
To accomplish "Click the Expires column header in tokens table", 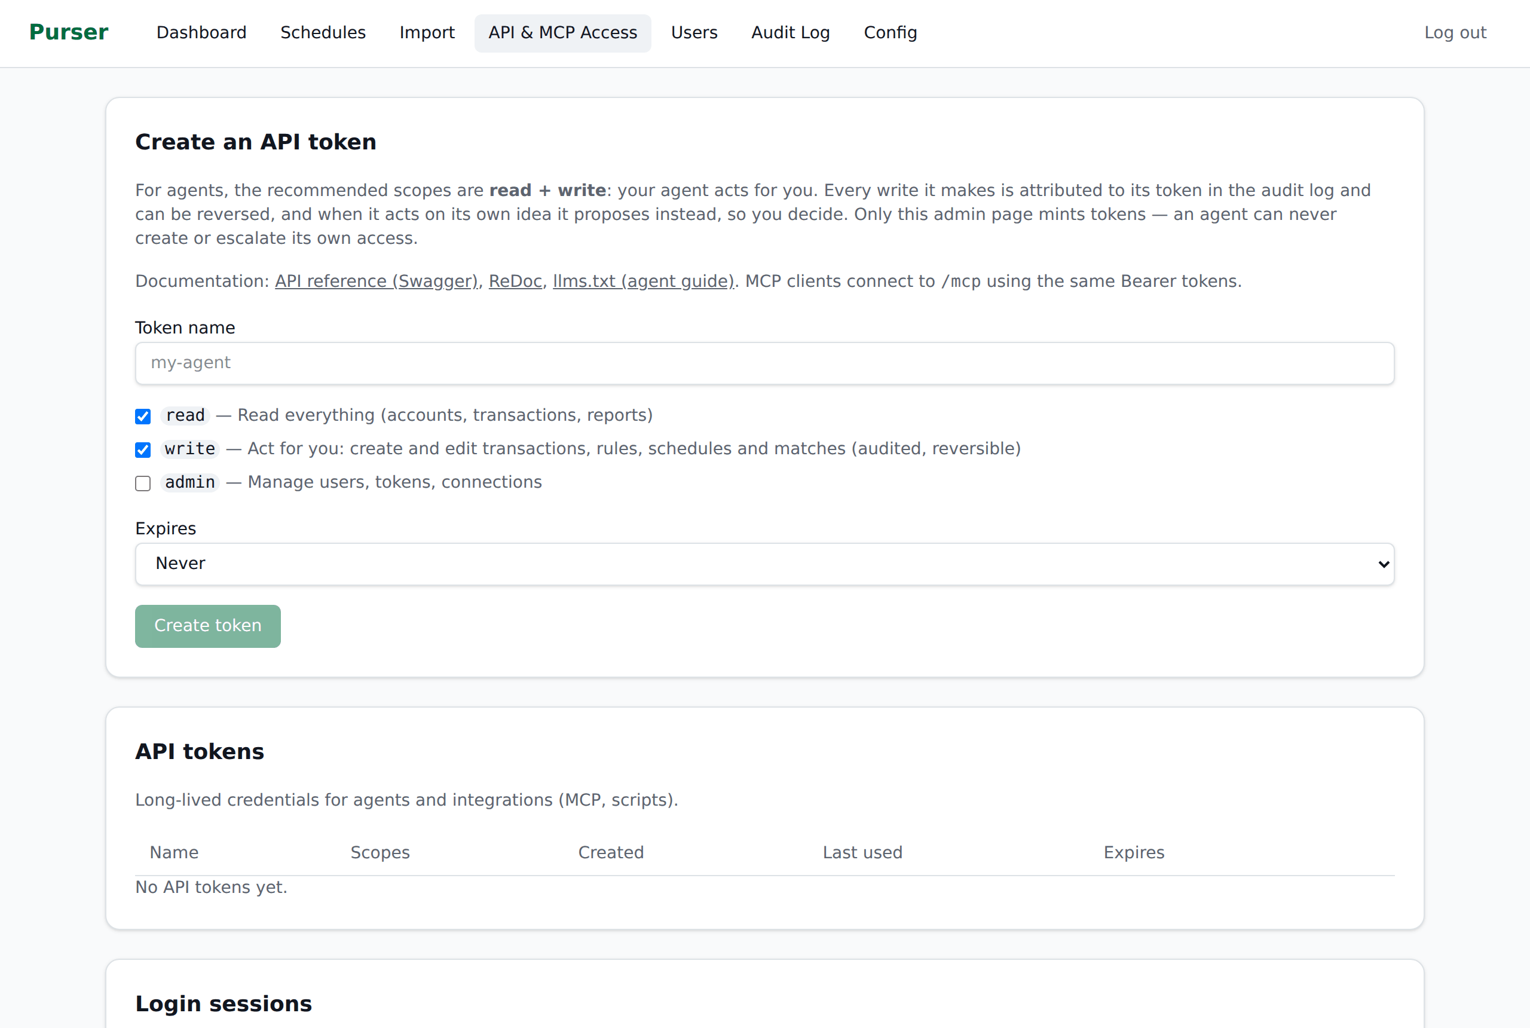I will [x=1134, y=852].
